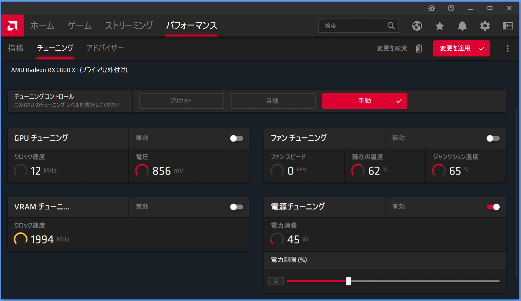521x301 pixels.
Task: Enable the ファン チューニング toggle
Action: coord(493,138)
